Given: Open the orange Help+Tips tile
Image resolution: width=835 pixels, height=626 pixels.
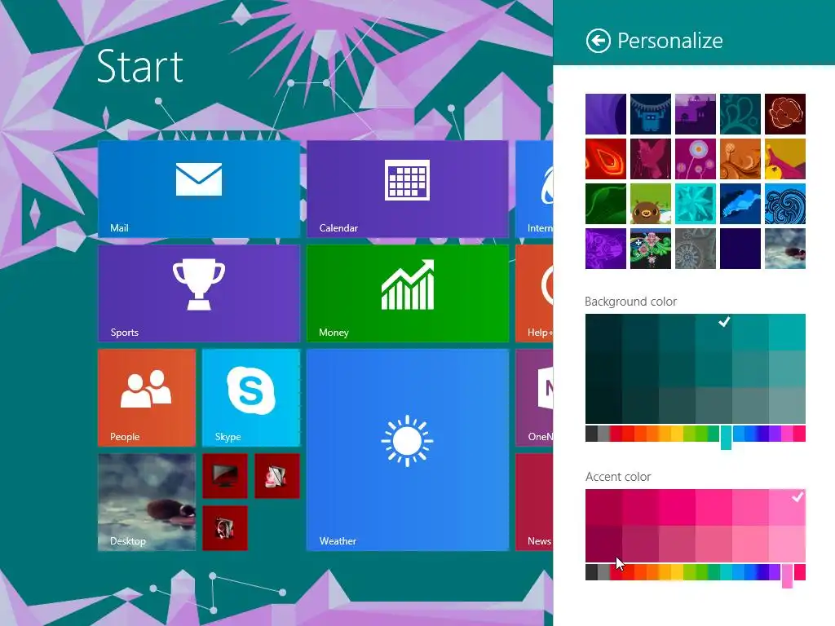Looking at the screenshot, I should point(534,293).
